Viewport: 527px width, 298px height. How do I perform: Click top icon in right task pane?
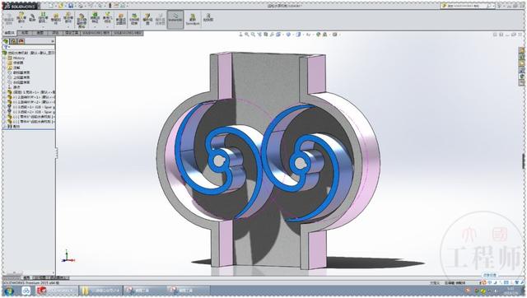point(521,50)
